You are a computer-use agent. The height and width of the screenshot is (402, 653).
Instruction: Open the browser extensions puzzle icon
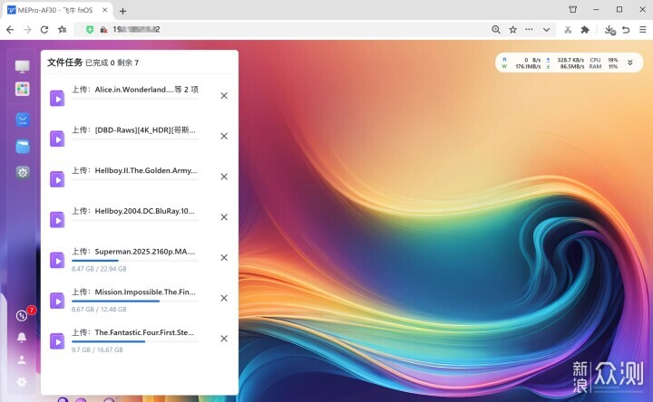tap(585, 30)
